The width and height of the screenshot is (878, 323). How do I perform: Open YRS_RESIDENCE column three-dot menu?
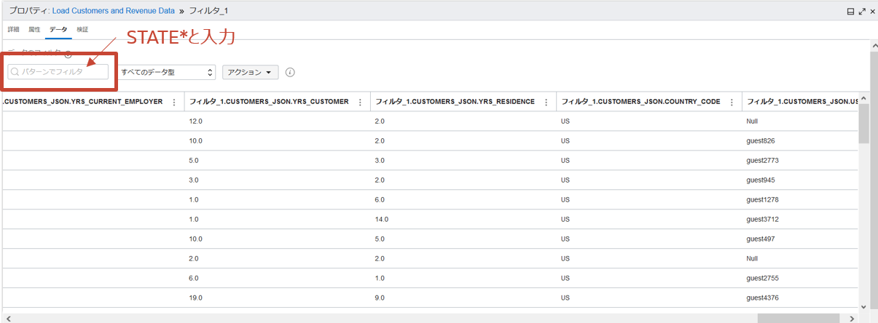tap(545, 102)
